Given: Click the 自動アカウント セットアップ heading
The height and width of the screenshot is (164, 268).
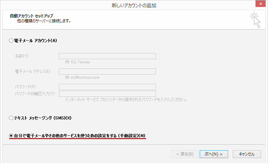Looking at the screenshot, I should point(32,16).
